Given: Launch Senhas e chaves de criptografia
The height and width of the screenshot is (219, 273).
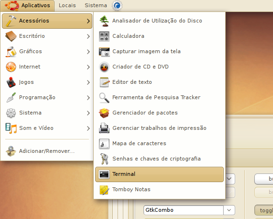Looking at the screenshot, I should [159, 159].
